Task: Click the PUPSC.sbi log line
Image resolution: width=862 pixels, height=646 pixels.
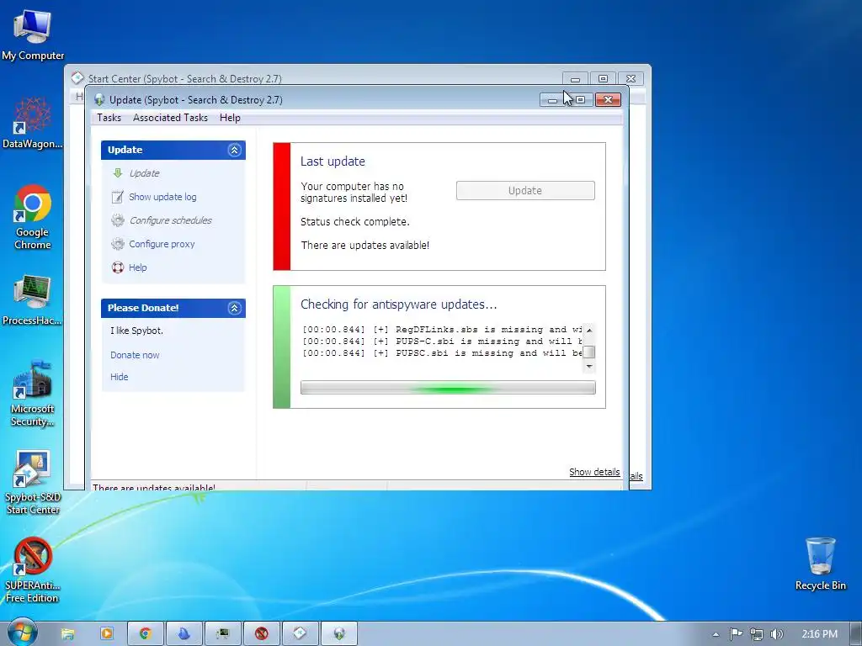Action: (442, 352)
